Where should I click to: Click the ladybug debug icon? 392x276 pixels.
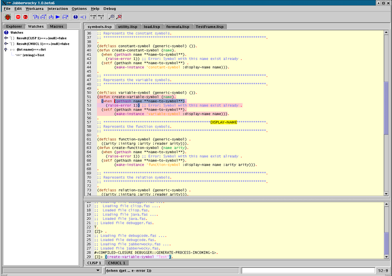click(x=8, y=17)
